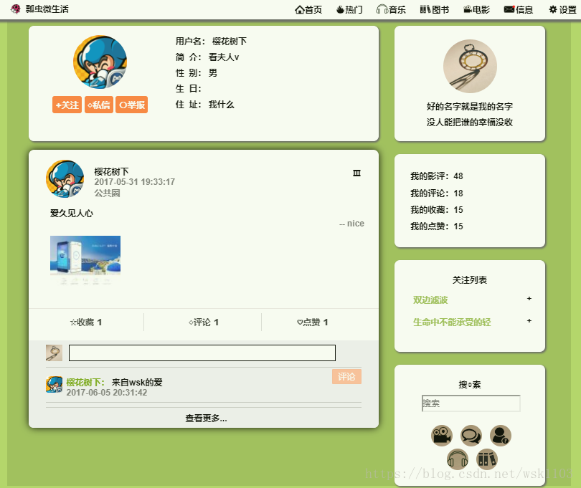This screenshot has height=488, width=581.
Task: Click the ladybug site logo icon
Action: (16, 9)
